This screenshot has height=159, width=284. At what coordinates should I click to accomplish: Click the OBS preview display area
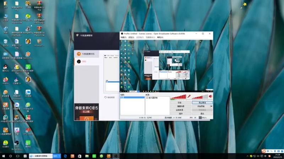coord(166,66)
